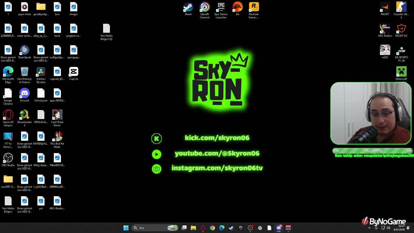
Task: Open File Explorer from the taskbar
Action: tap(193, 228)
